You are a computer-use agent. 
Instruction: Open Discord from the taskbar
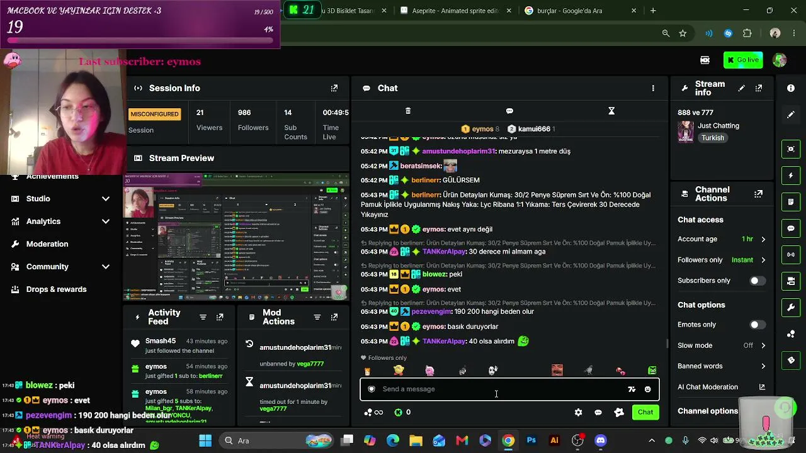click(x=601, y=440)
